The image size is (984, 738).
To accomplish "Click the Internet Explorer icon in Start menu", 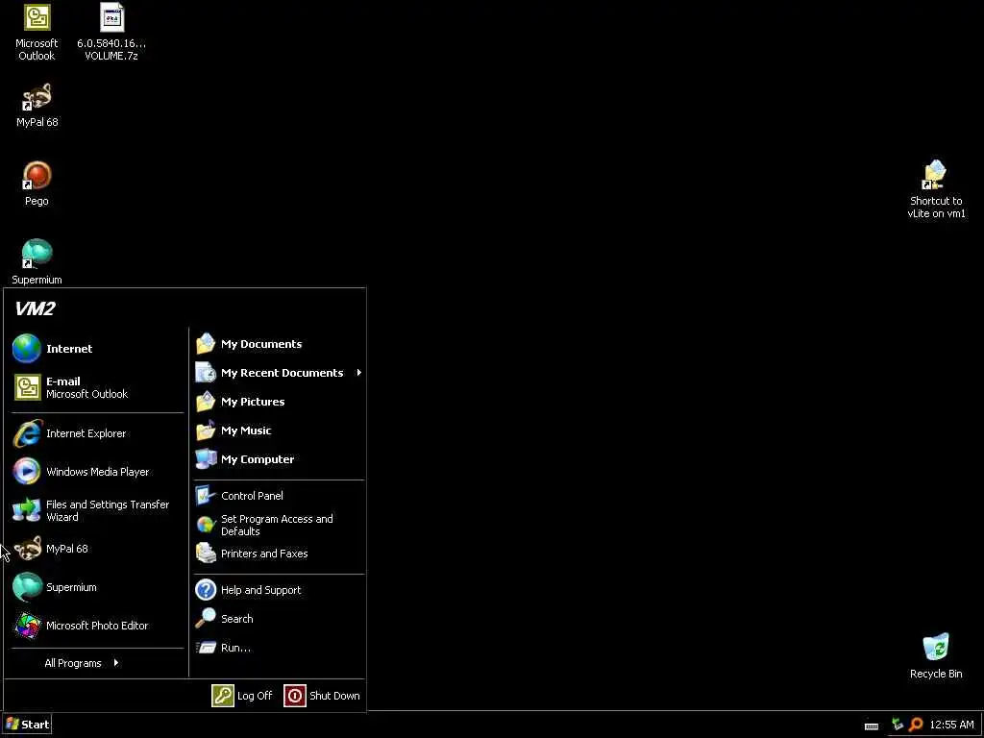I will point(27,433).
